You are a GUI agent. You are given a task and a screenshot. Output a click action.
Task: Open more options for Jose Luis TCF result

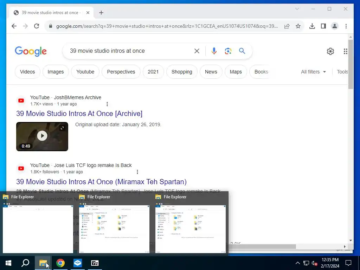click(x=137, y=172)
